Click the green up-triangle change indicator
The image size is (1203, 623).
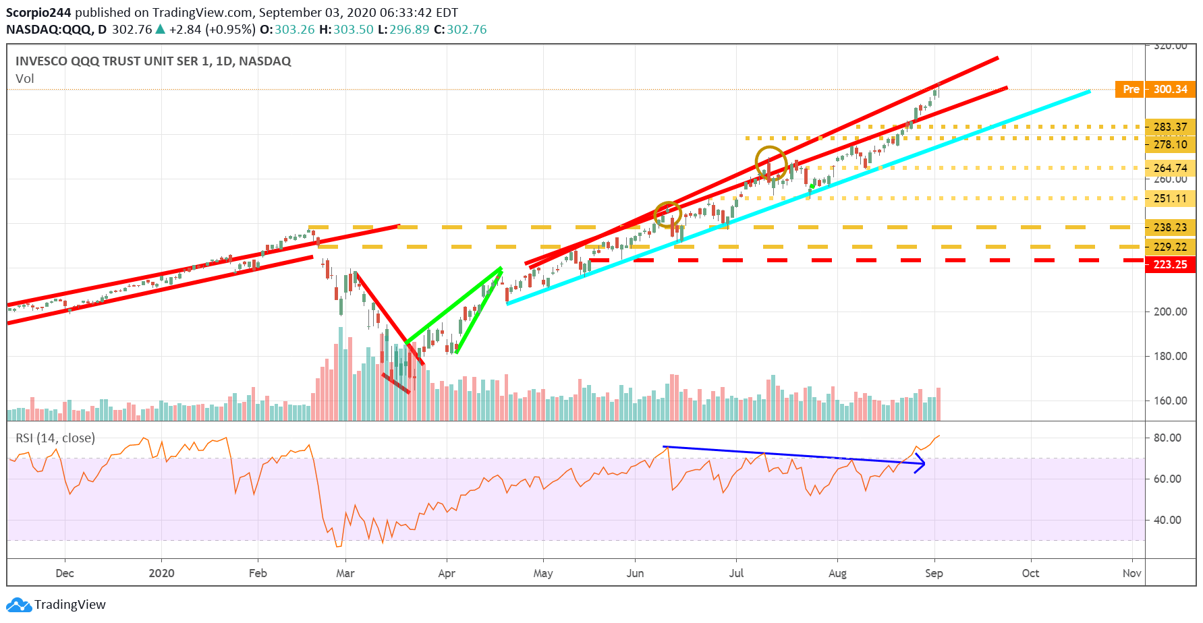click(160, 29)
